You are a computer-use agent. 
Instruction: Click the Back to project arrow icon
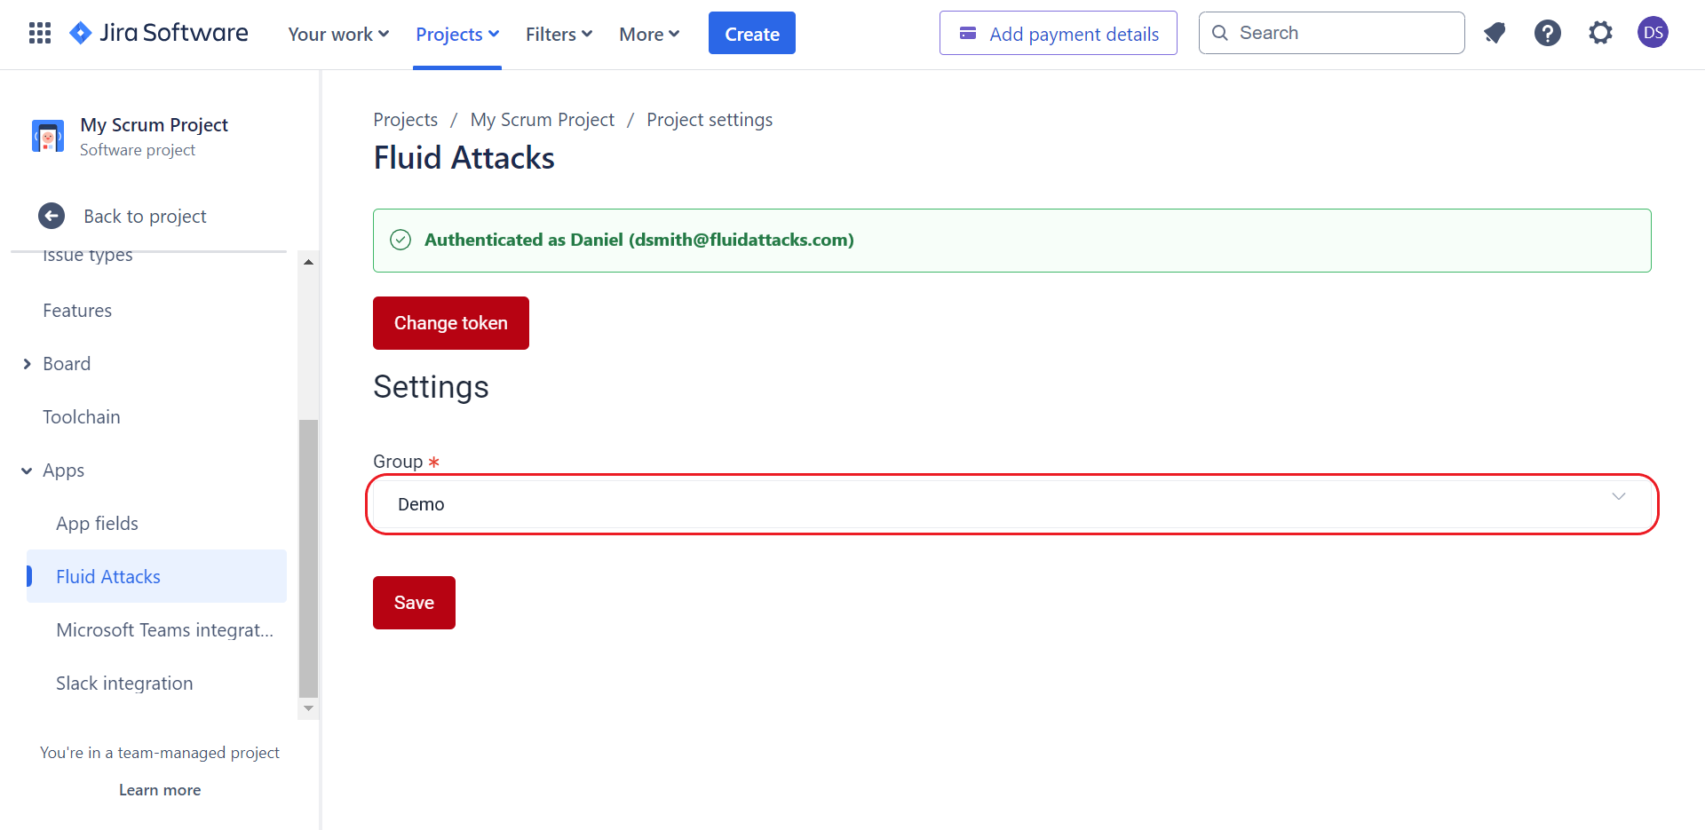point(52,216)
